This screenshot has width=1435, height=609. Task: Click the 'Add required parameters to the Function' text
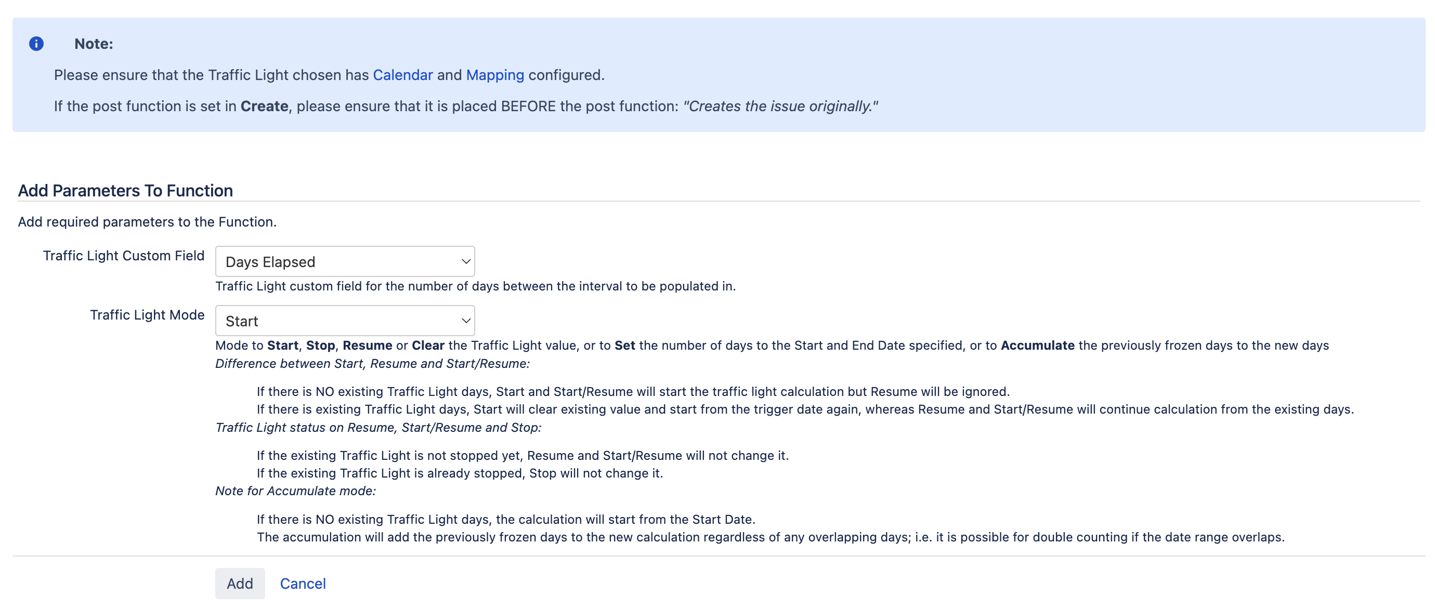147,222
